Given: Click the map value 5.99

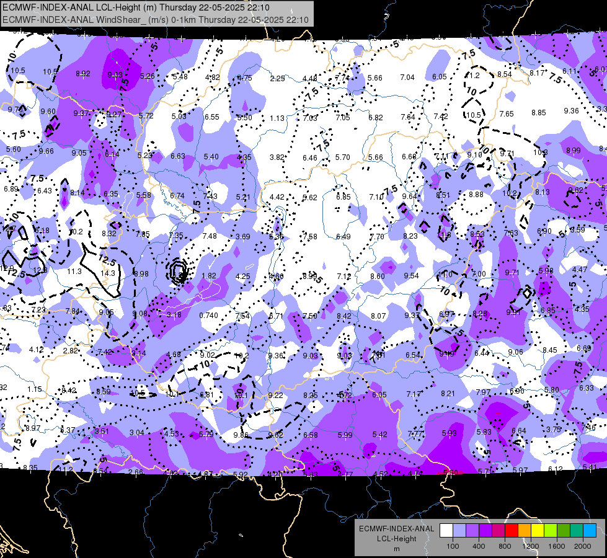Looking at the screenshot, I should [345, 435].
